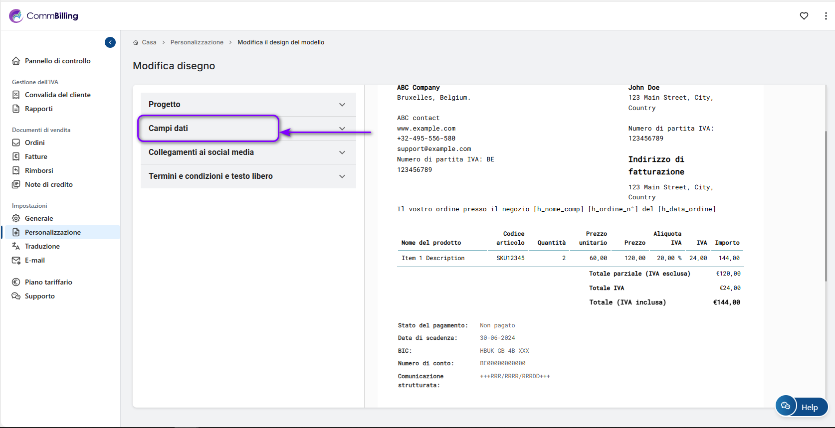Open Generale settings
The height and width of the screenshot is (428, 835).
point(39,218)
